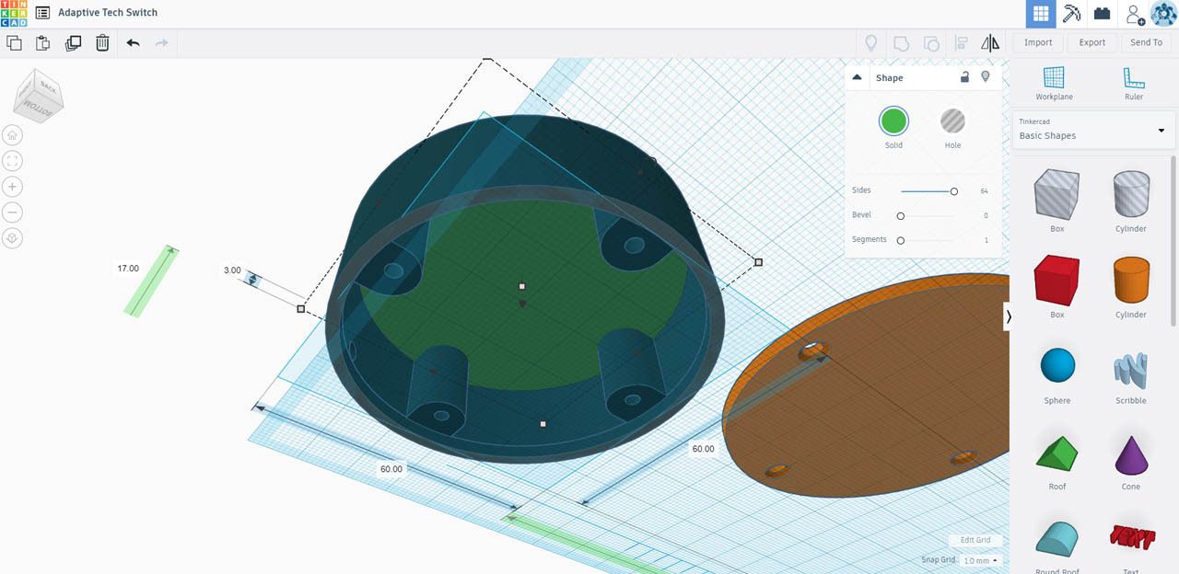Click the Group shapes icon
Image resolution: width=1179 pixels, height=574 pixels.
point(902,42)
